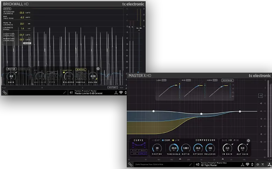Click the Ratio knob in Master X HD

(x=186, y=148)
